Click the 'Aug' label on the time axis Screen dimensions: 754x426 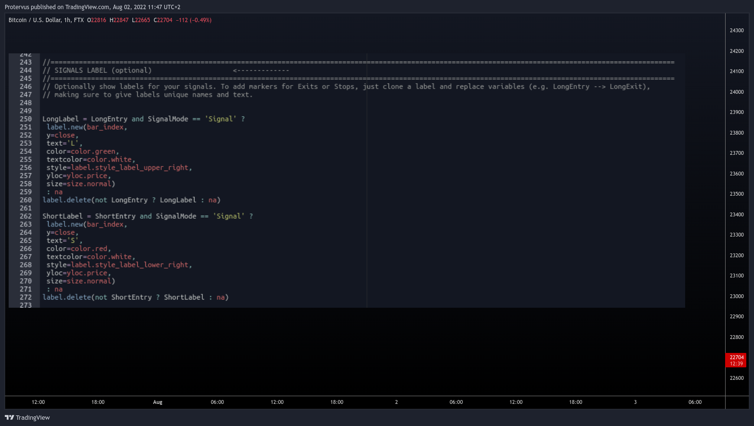[x=158, y=402]
